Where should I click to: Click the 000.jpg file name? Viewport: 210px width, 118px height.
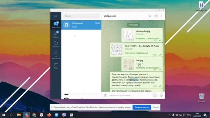point(139,60)
